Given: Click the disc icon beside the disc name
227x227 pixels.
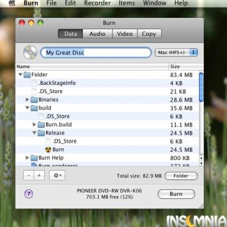Looking at the screenshot, I should [30, 53].
